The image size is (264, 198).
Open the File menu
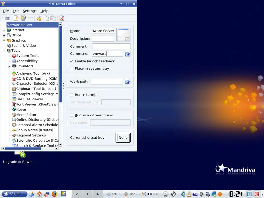6,11
